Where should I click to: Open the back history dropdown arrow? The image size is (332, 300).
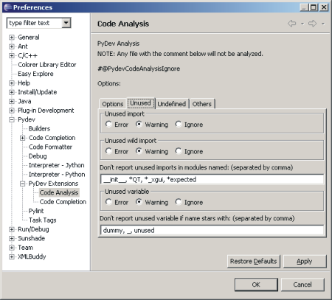coord(302,24)
